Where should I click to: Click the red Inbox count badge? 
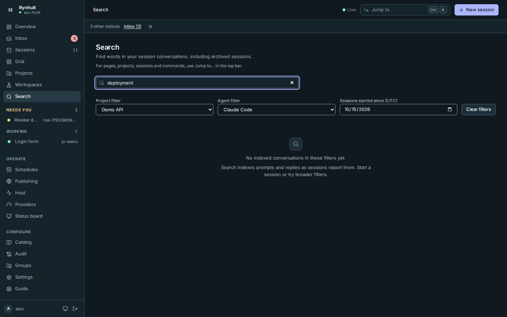point(74,38)
